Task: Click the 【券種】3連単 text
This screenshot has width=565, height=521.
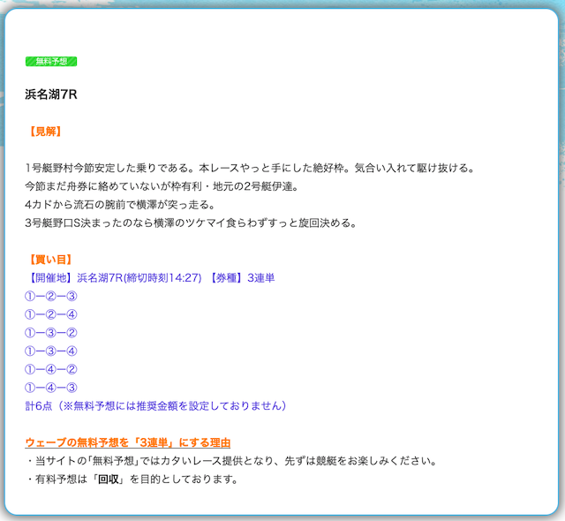Action: tap(241, 278)
